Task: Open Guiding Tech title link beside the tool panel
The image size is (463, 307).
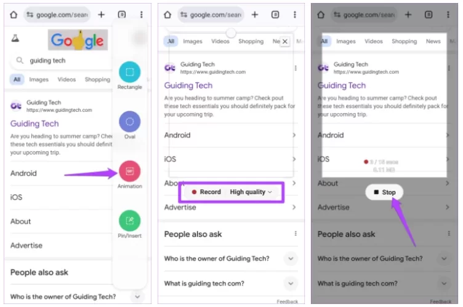Action: tap(34, 123)
